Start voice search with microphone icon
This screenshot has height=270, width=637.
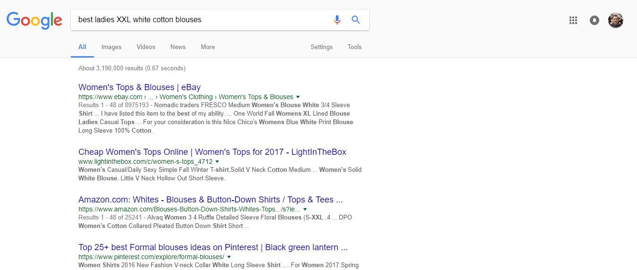tap(337, 20)
